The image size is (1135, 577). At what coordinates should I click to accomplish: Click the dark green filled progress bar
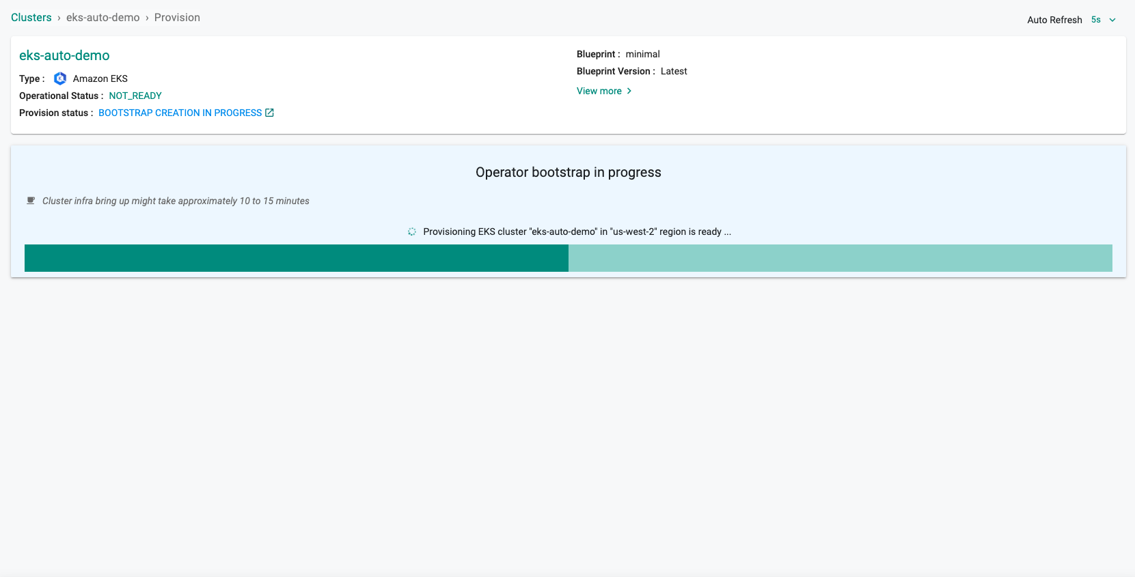click(297, 258)
